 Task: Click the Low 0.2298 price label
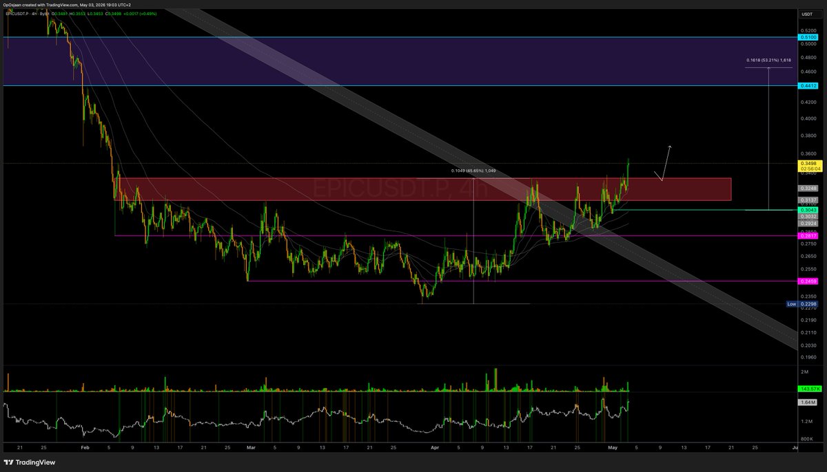pos(802,304)
